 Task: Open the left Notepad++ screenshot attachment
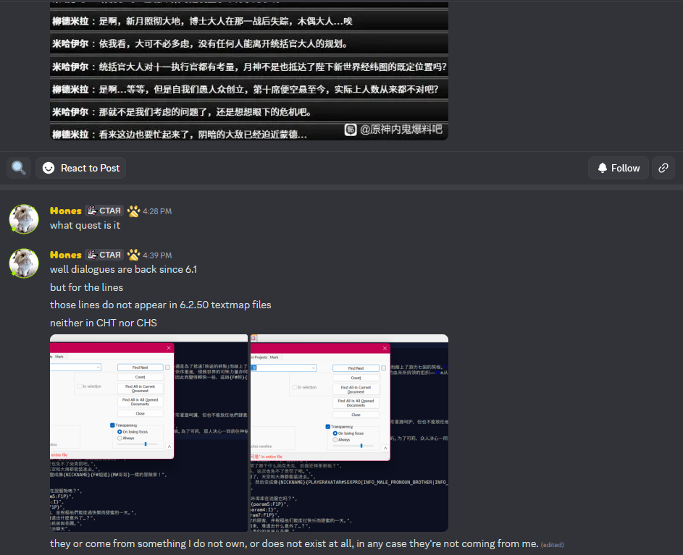[x=148, y=433]
